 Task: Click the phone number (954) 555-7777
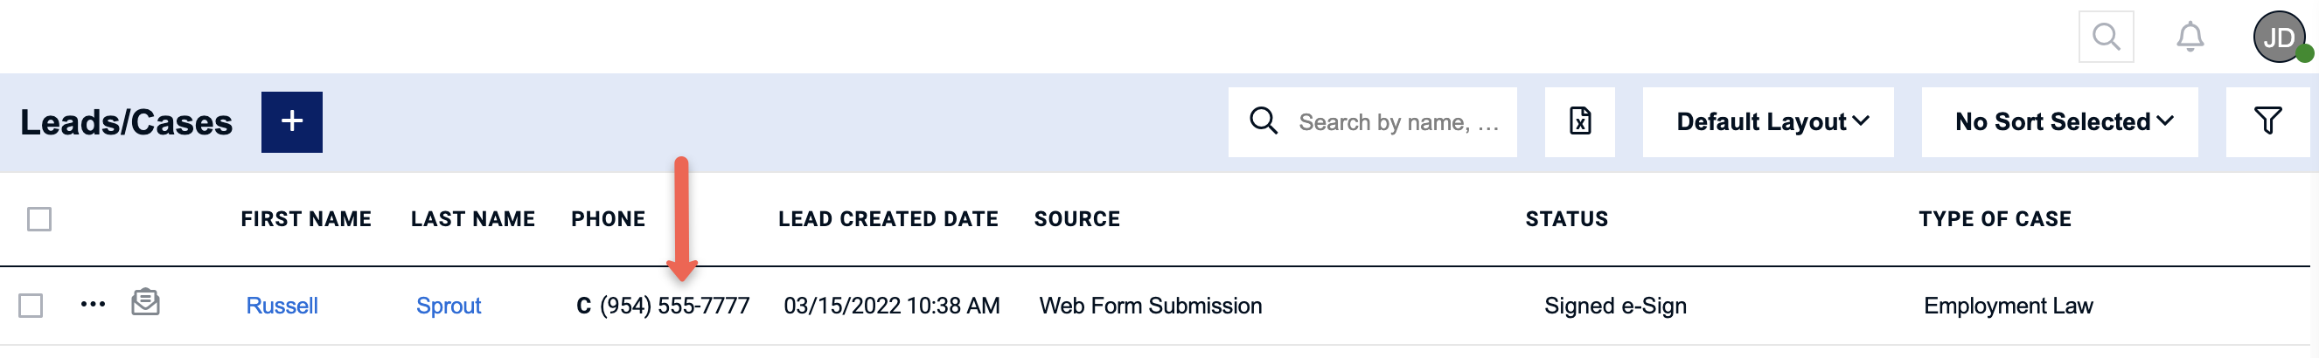674,306
